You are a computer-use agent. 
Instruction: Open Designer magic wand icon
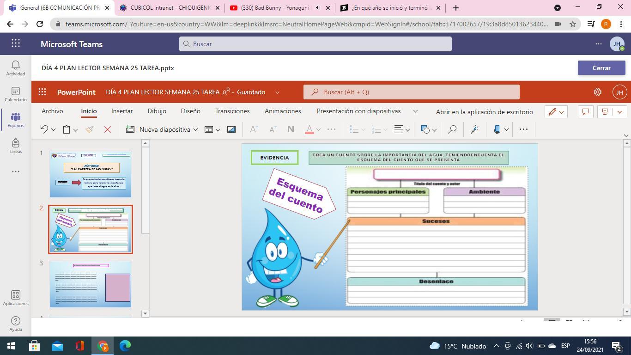click(474, 129)
